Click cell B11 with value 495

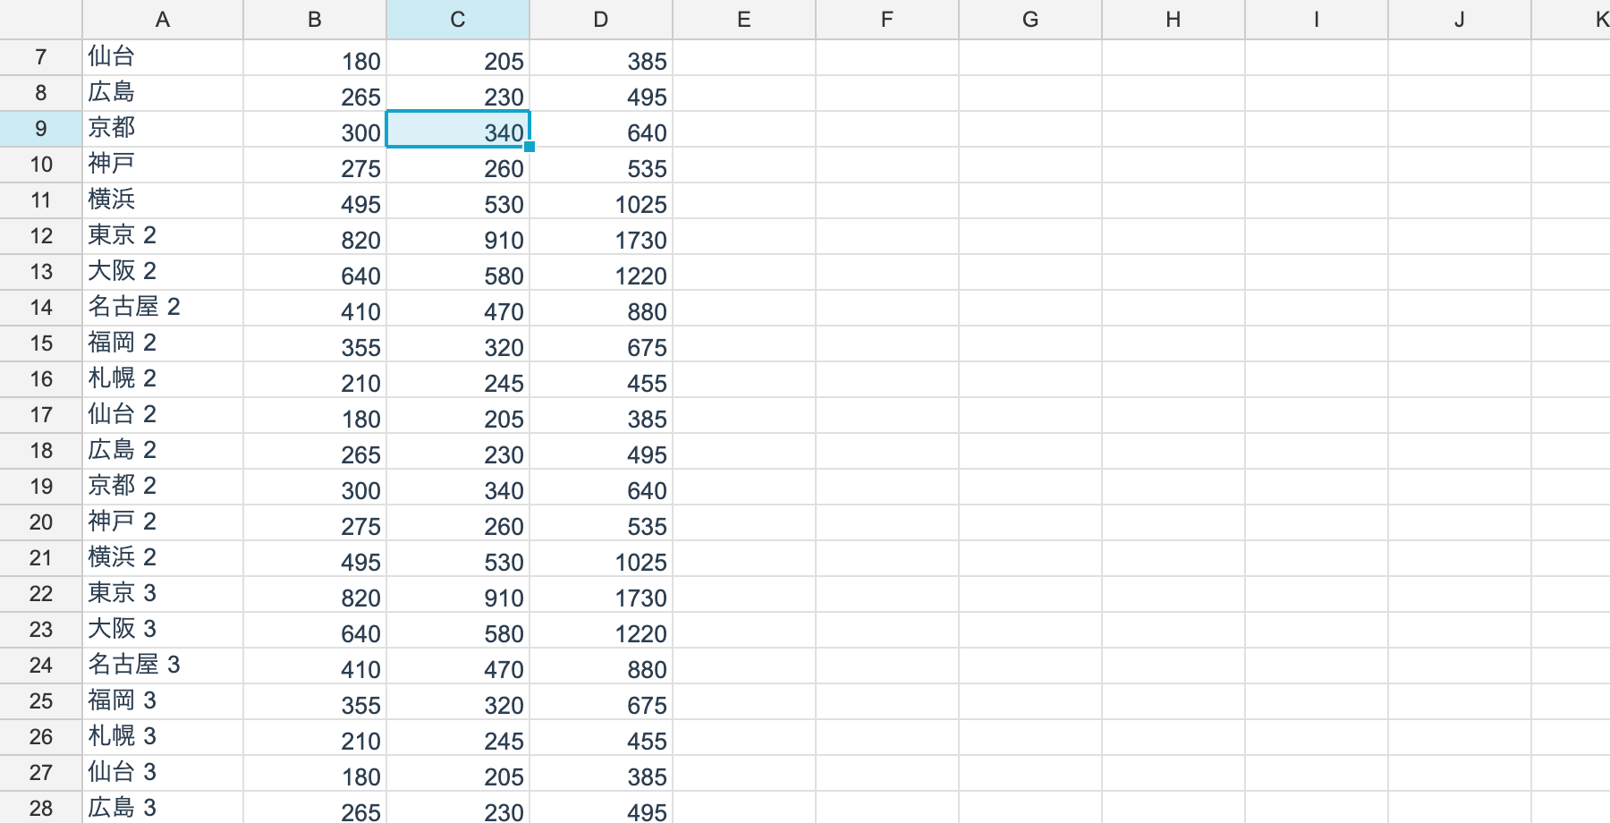tap(315, 200)
